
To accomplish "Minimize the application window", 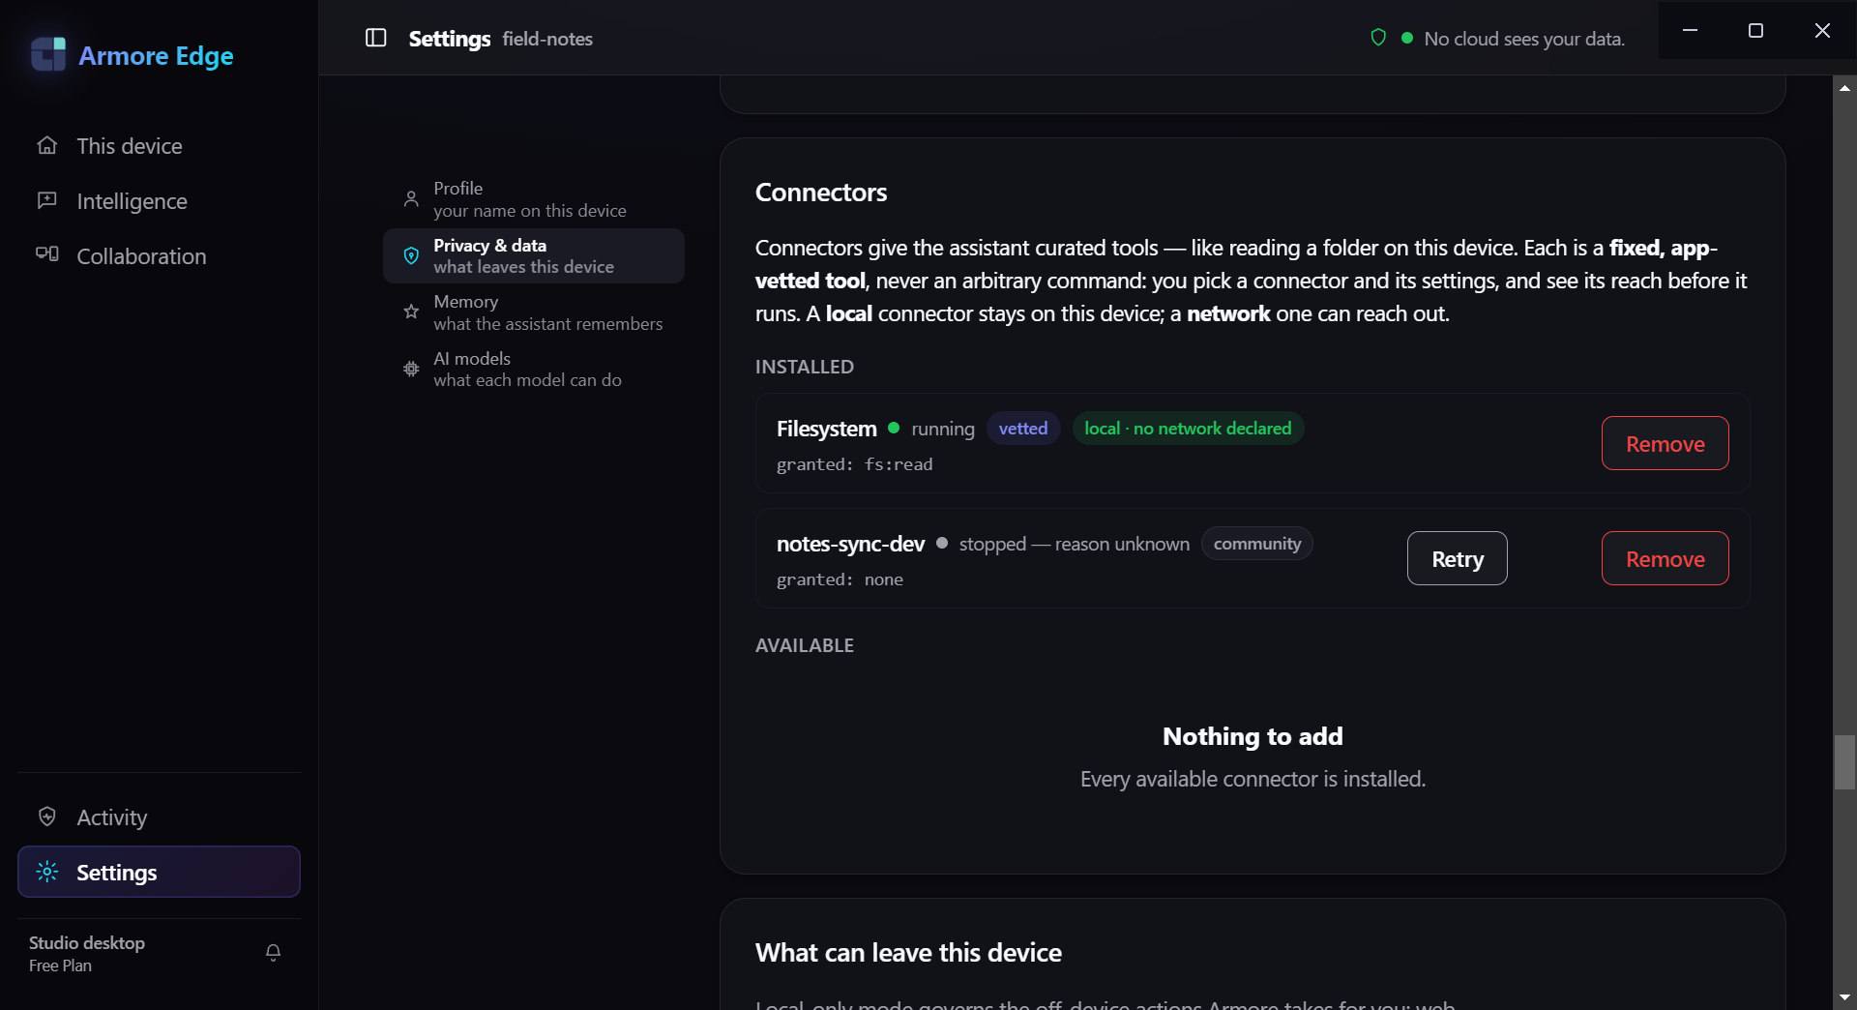I will point(1690,30).
